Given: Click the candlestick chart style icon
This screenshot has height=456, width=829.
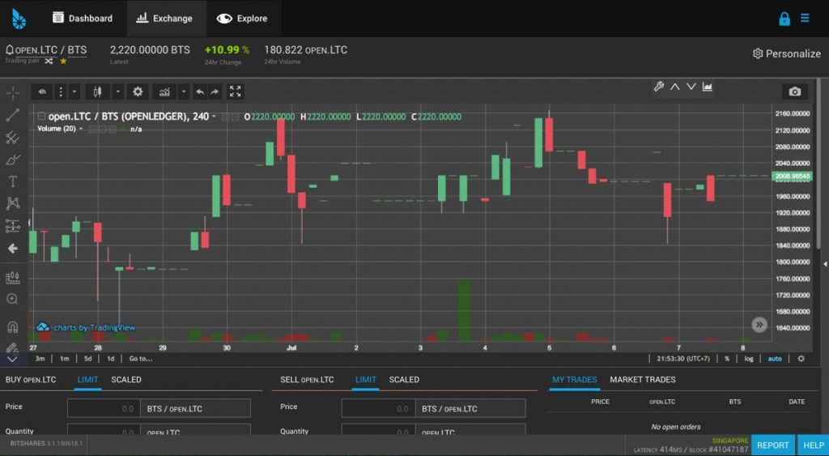Looking at the screenshot, I should click(97, 92).
